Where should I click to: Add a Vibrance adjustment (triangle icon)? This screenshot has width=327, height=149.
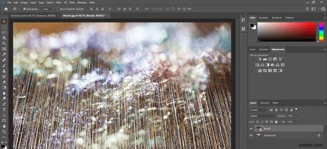click(280, 59)
